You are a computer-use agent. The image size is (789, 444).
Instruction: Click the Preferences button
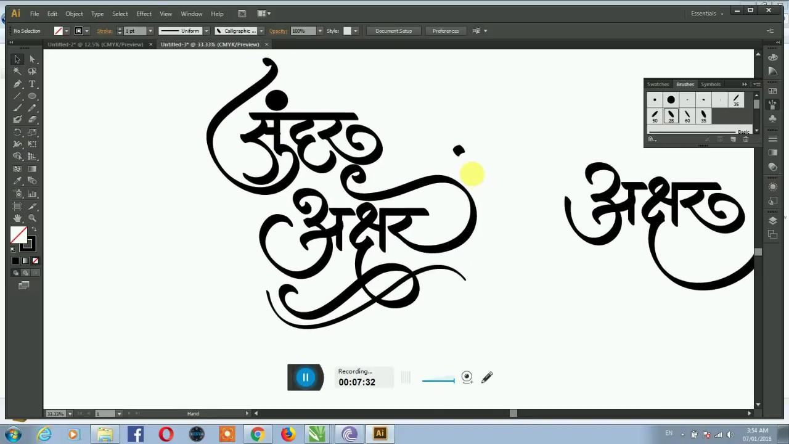445,31
